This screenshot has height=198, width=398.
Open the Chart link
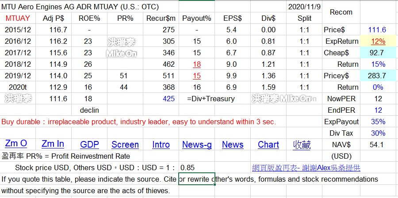pyautogui.click(x=268, y=145)
